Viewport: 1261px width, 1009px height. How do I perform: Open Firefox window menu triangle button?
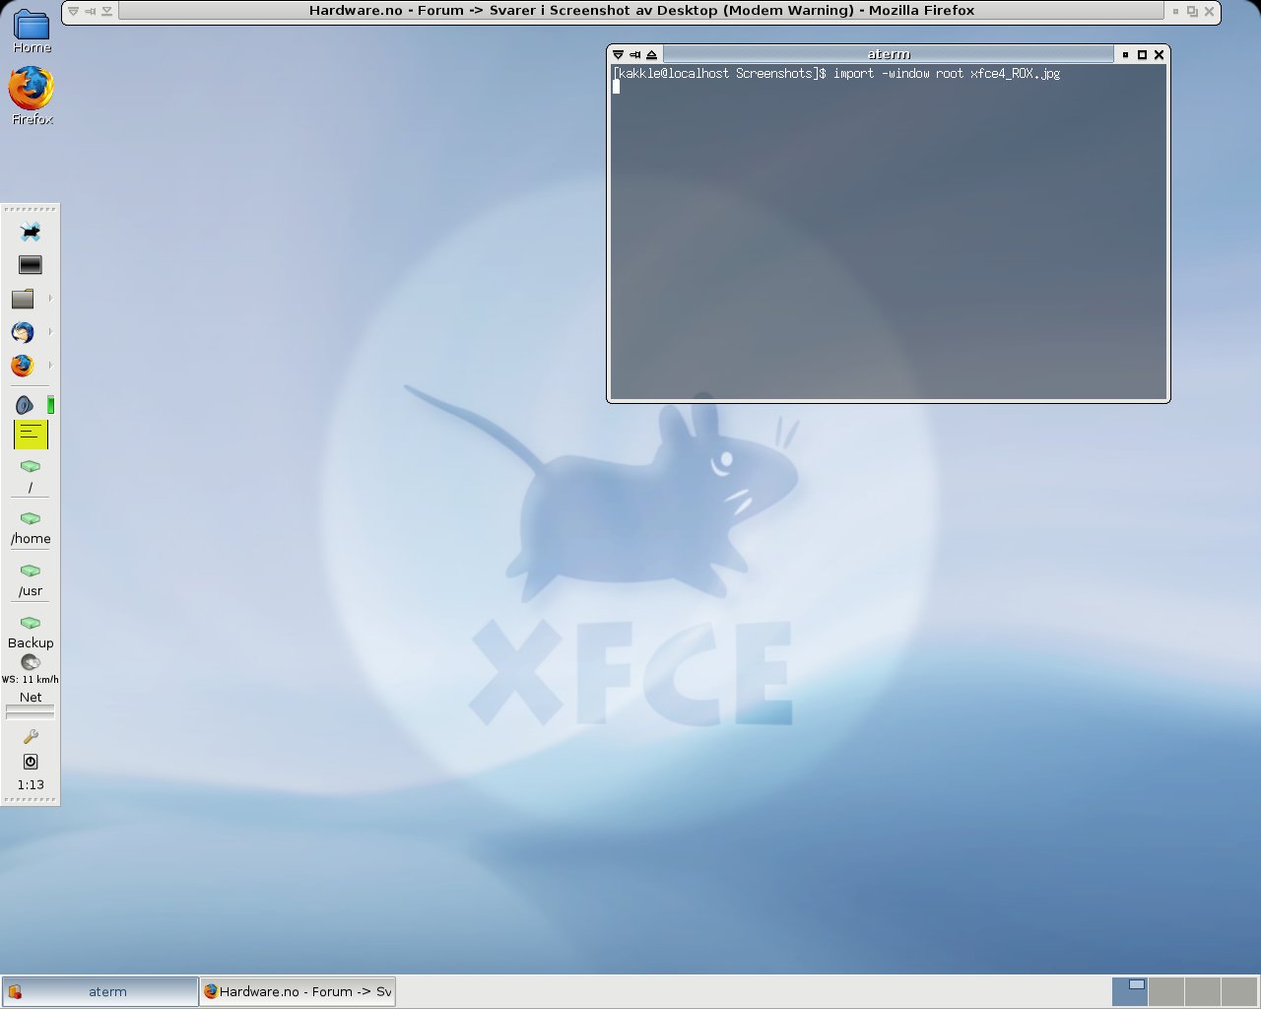73,11
